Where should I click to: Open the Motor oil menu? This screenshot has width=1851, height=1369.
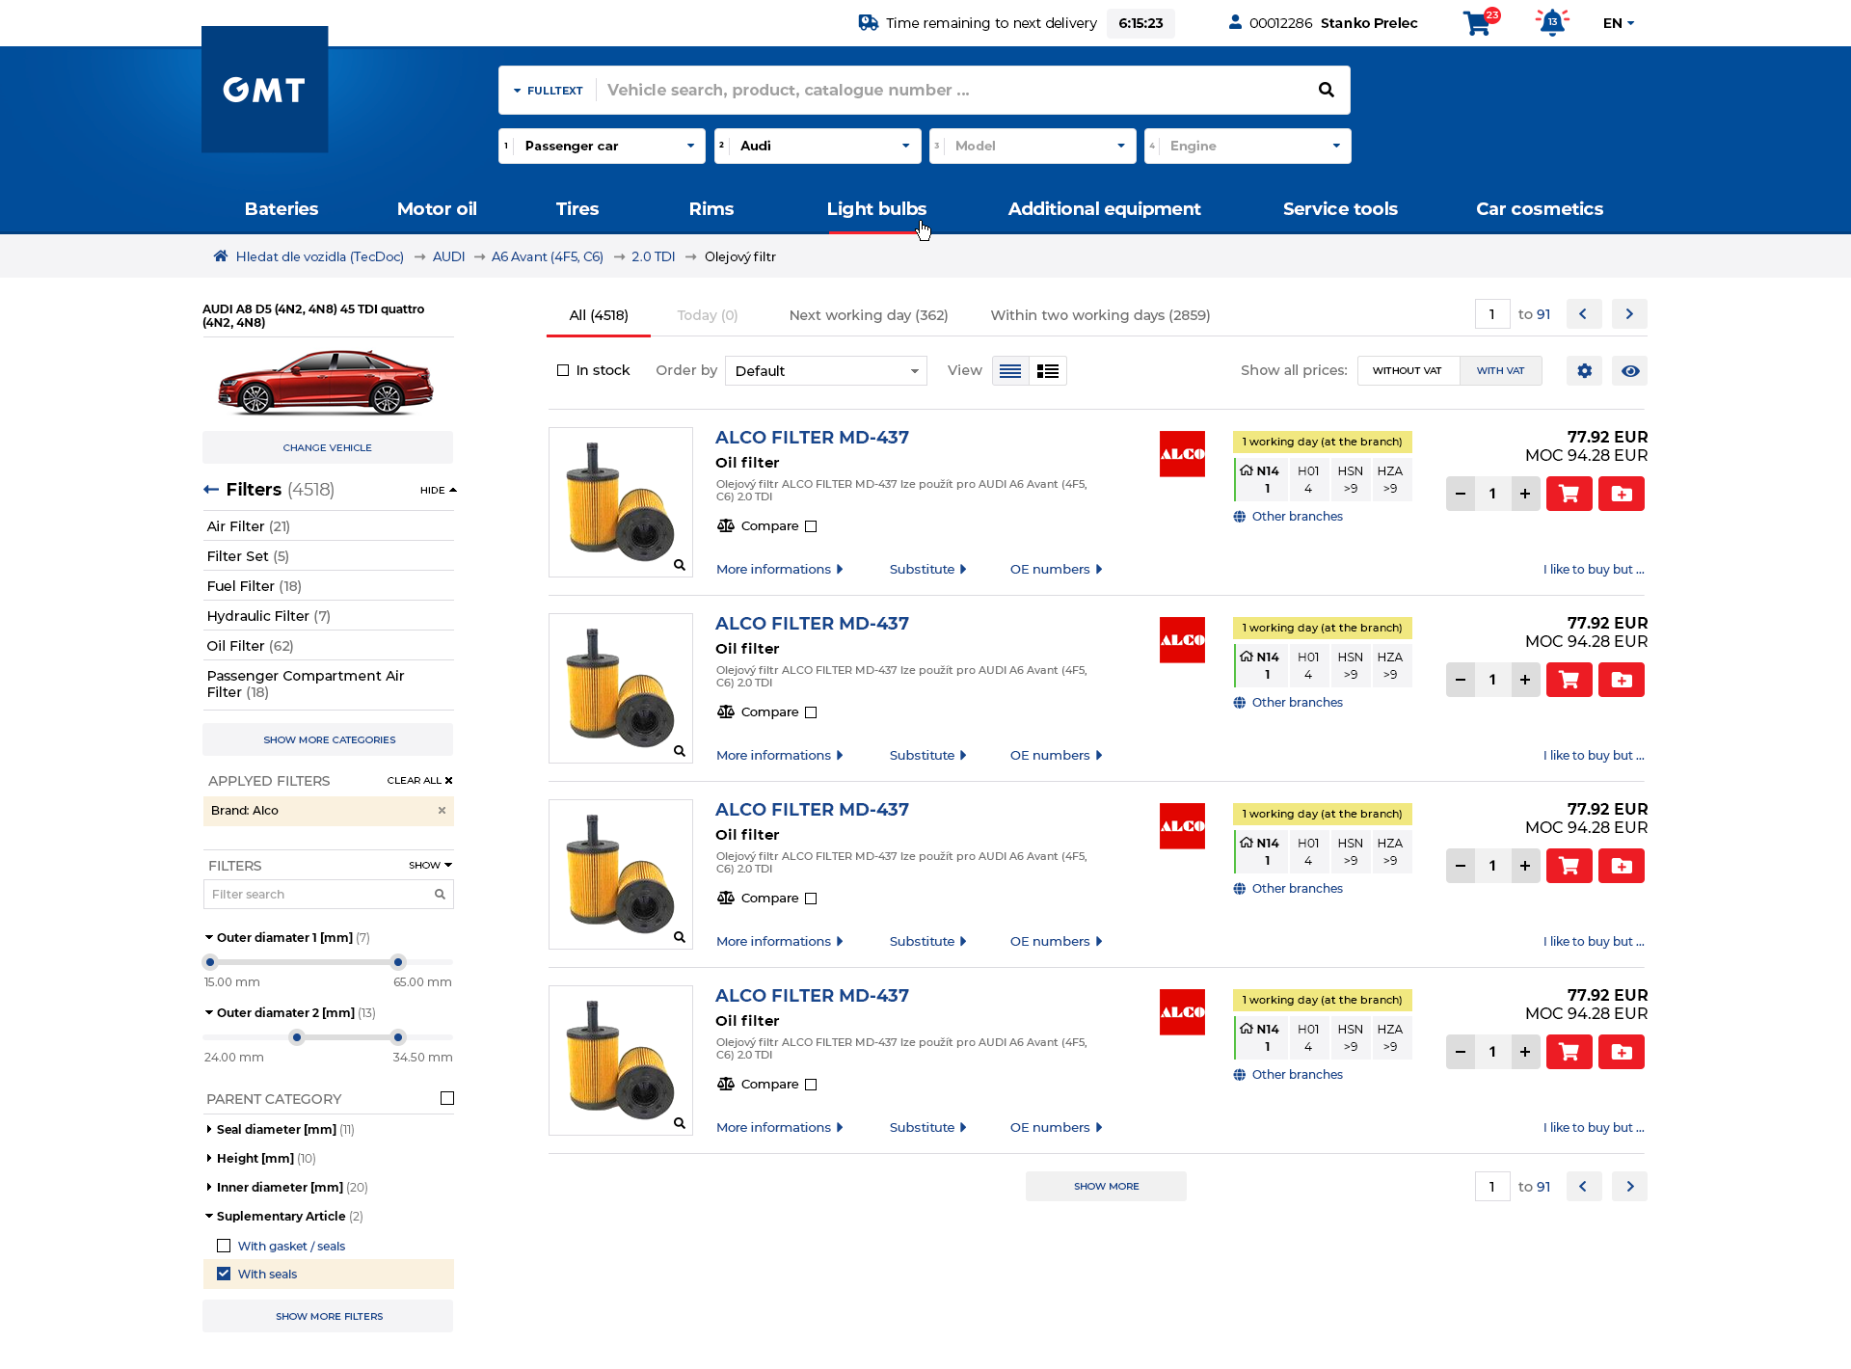point(437,209)
